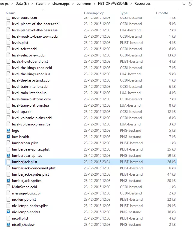Open the address bar history dropdown
This screenshot has height=230, width=194.
184,4
